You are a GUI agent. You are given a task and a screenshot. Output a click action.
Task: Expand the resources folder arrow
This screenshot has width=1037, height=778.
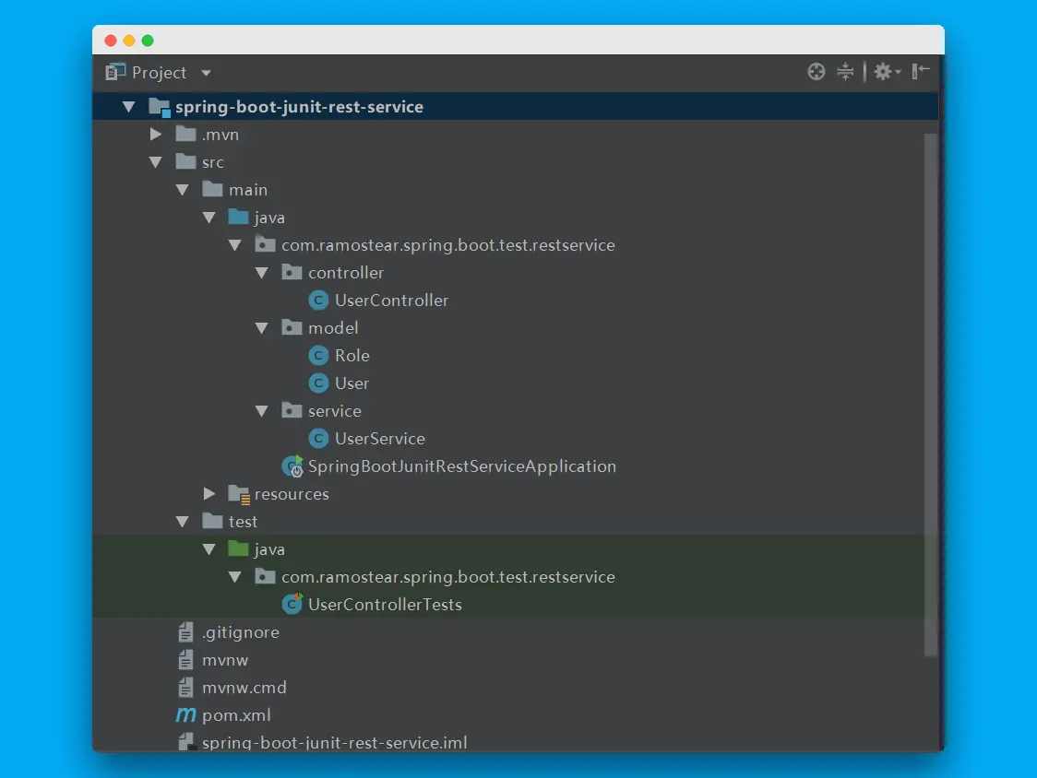(x=209, y=494)
